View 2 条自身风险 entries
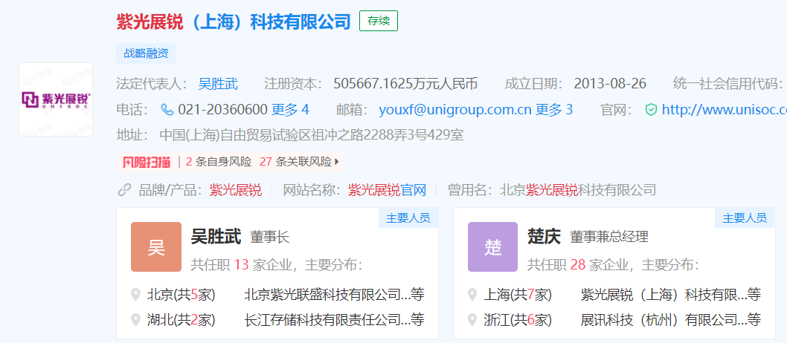787x343 pixels. click(x=219, y=162)
